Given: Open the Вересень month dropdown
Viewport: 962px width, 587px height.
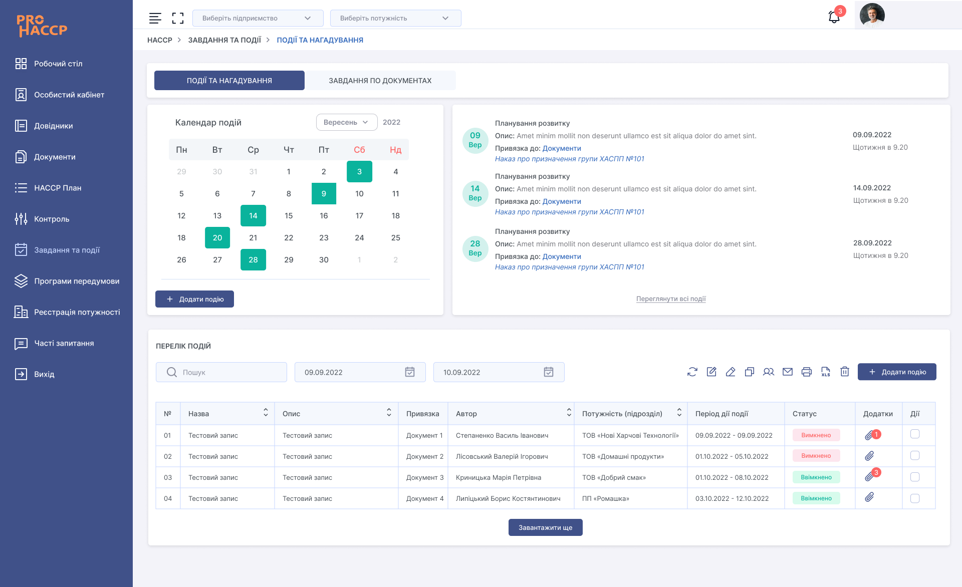Looking at the screenshot, I should [x=346, y=122].
